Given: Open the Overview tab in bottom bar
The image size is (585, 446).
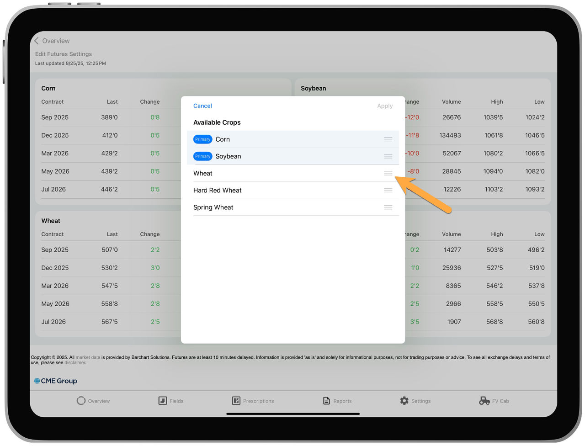Looking at the screenshot, I should [93, 401].
